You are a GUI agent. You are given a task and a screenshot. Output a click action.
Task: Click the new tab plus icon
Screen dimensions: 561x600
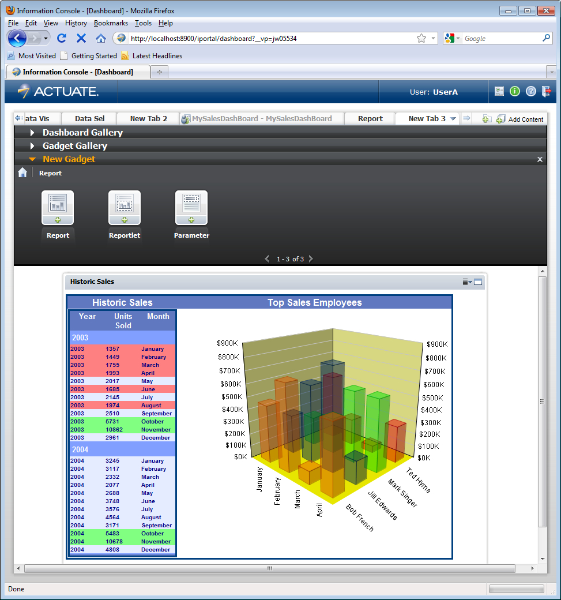487,119
